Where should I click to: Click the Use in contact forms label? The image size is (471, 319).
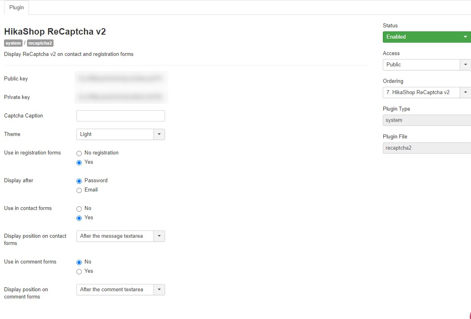click(x=28, y=208)
